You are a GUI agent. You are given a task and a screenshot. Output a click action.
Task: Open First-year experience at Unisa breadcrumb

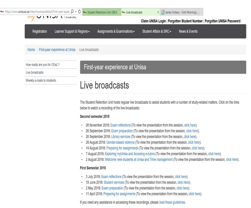[x=57, y=50]
